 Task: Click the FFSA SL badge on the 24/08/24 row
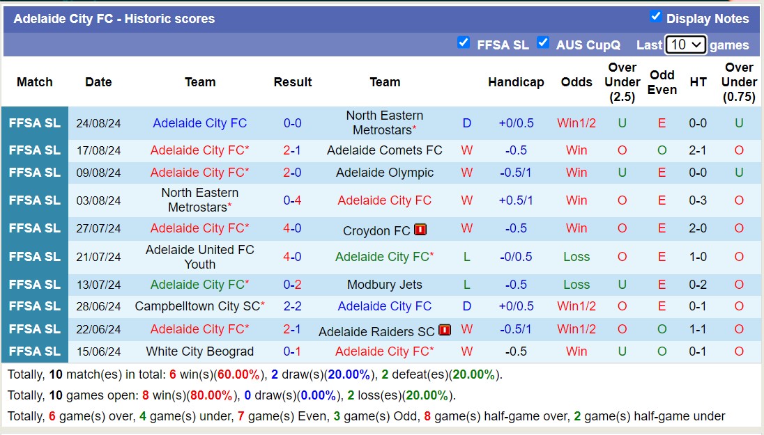33,122
